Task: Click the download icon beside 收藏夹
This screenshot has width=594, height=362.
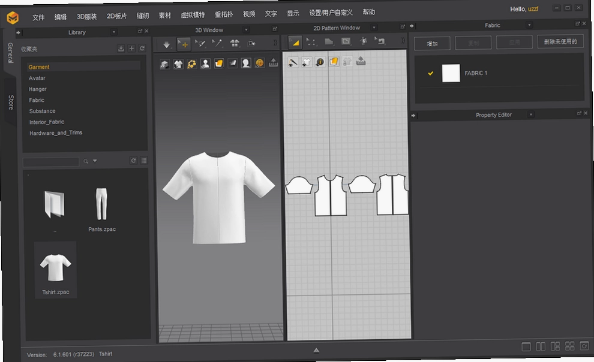Action: click(121, 49)
